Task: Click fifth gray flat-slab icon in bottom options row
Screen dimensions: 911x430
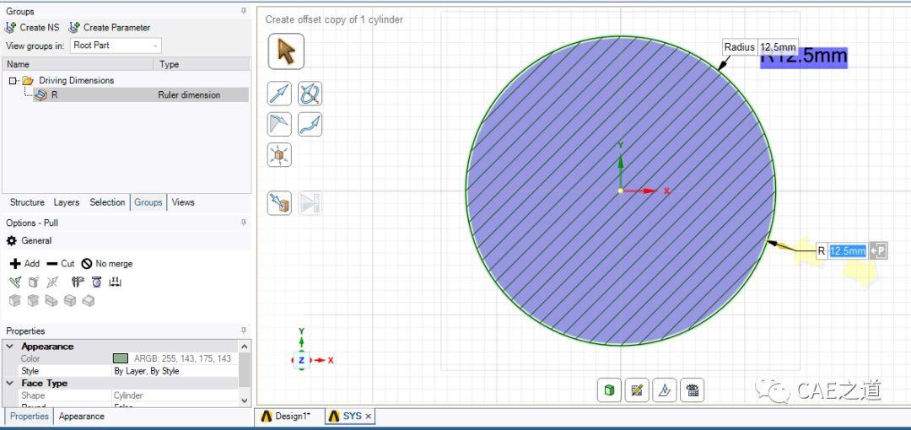Action: 89,300
